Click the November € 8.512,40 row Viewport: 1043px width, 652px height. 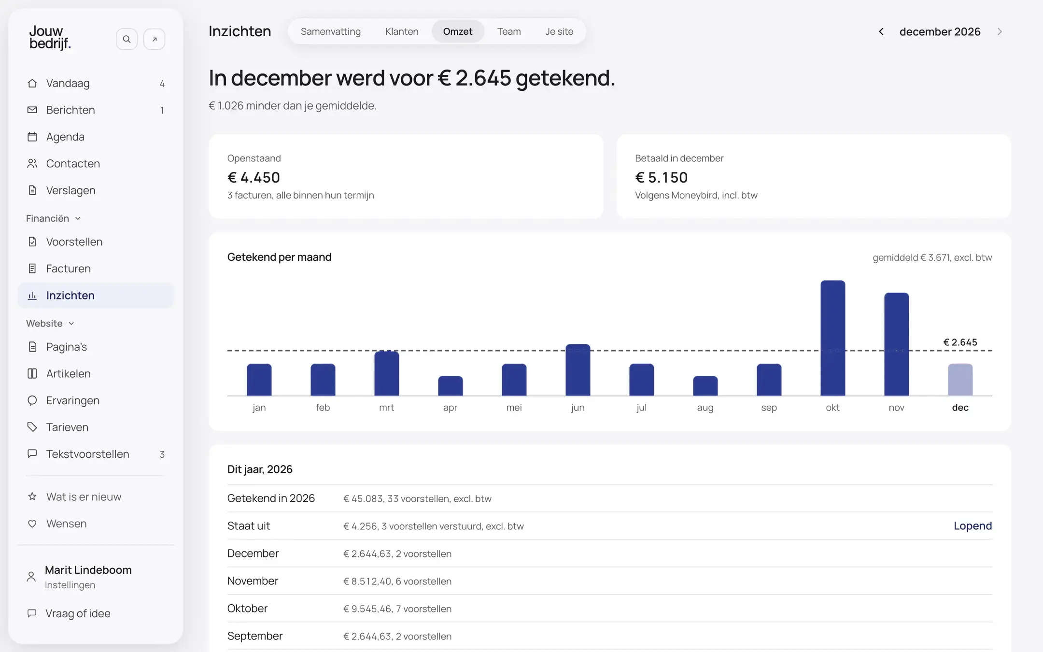click(609, 581)
